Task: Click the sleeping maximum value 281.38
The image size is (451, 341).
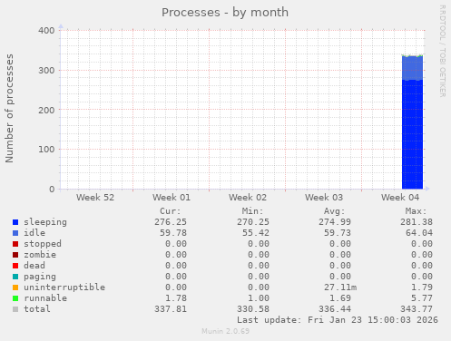Action: pyautogui.click(x=417, y=222)
